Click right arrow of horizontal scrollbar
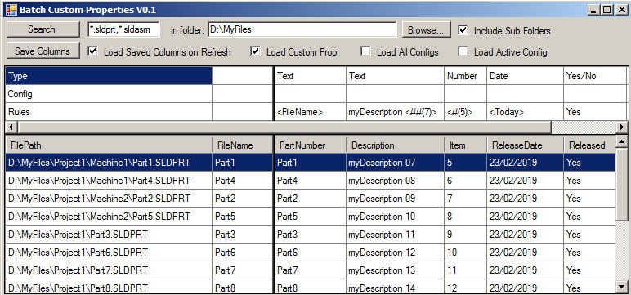The width and height of the screenshot is (631, 295). [x=622, y=127]
